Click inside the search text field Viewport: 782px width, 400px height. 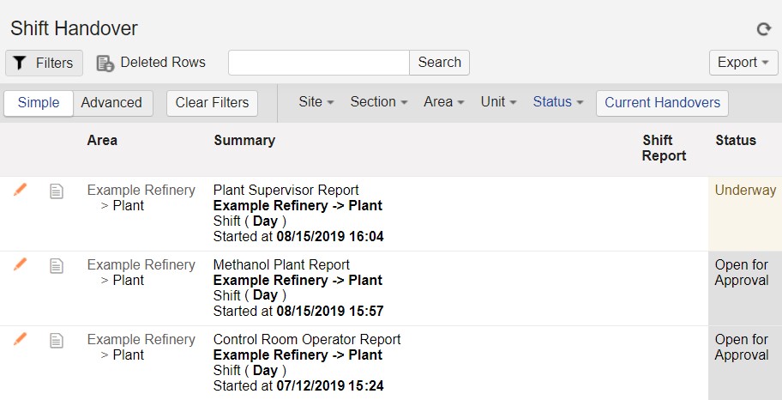[319, 63]
